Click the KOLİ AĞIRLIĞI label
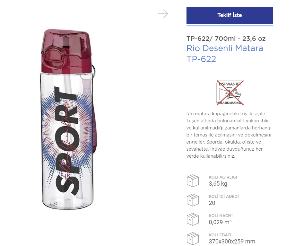The image size is (295, 246). [x=223, y=177]
